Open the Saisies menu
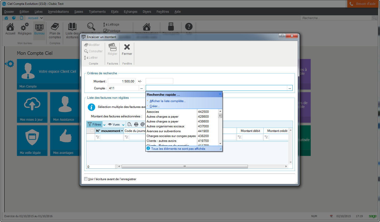This screenshot has height=222, width=380. [x=79, y=11]
